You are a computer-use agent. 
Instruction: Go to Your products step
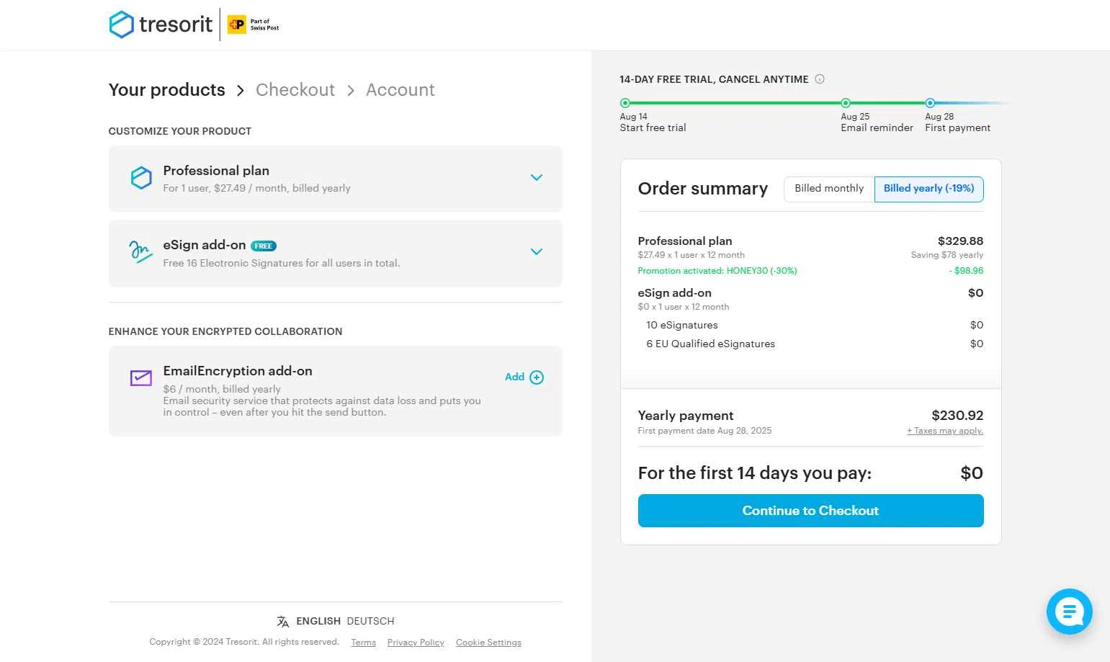(167, 90)
